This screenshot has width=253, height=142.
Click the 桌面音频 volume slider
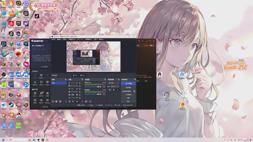point(92,94)
